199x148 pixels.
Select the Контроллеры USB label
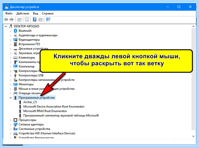31,75
